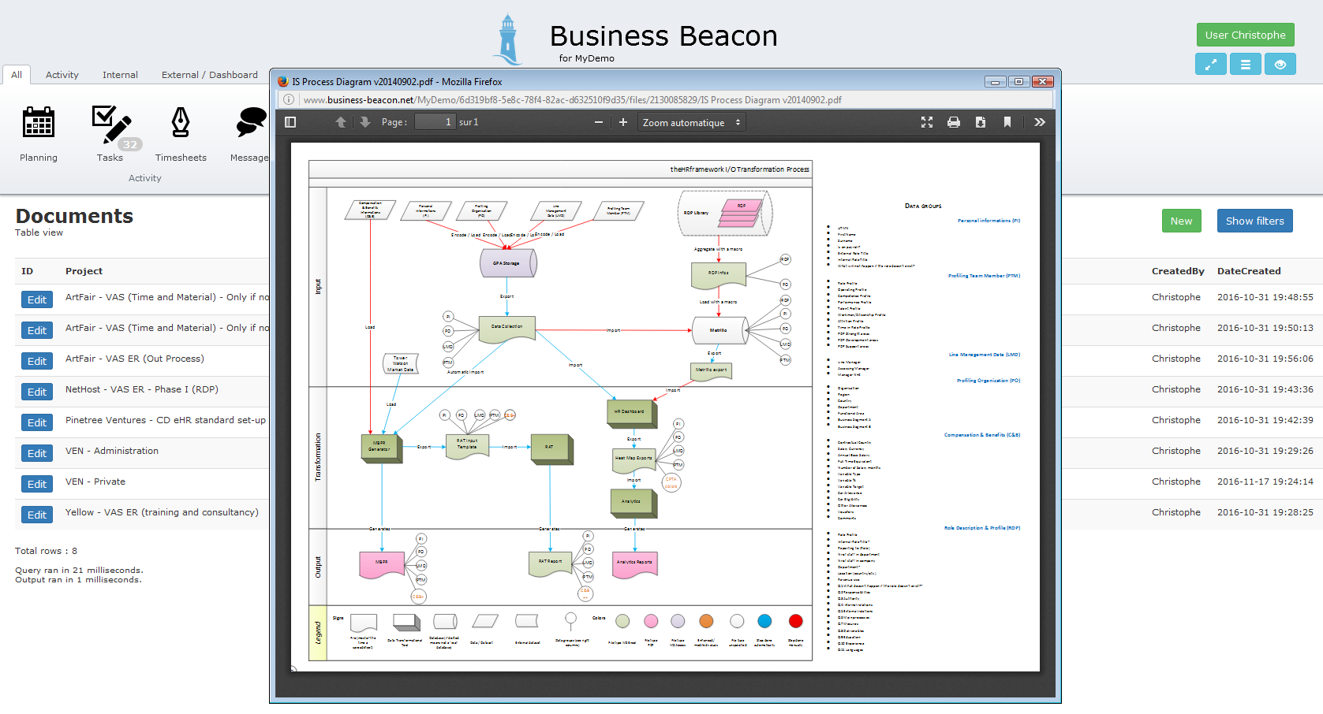
Task: Edit the Yellow - VAS ER row
Action: tap(37, 515)
